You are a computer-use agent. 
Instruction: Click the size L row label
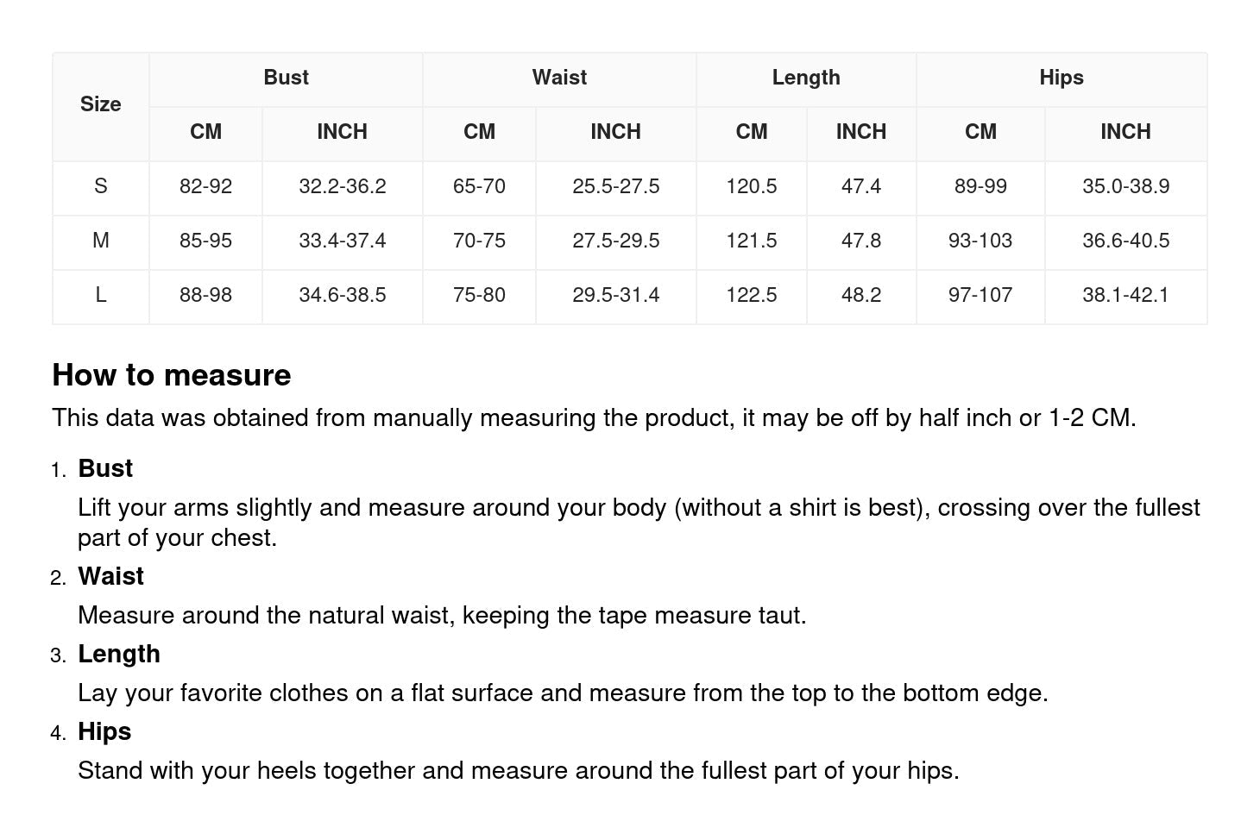(100, 295)
